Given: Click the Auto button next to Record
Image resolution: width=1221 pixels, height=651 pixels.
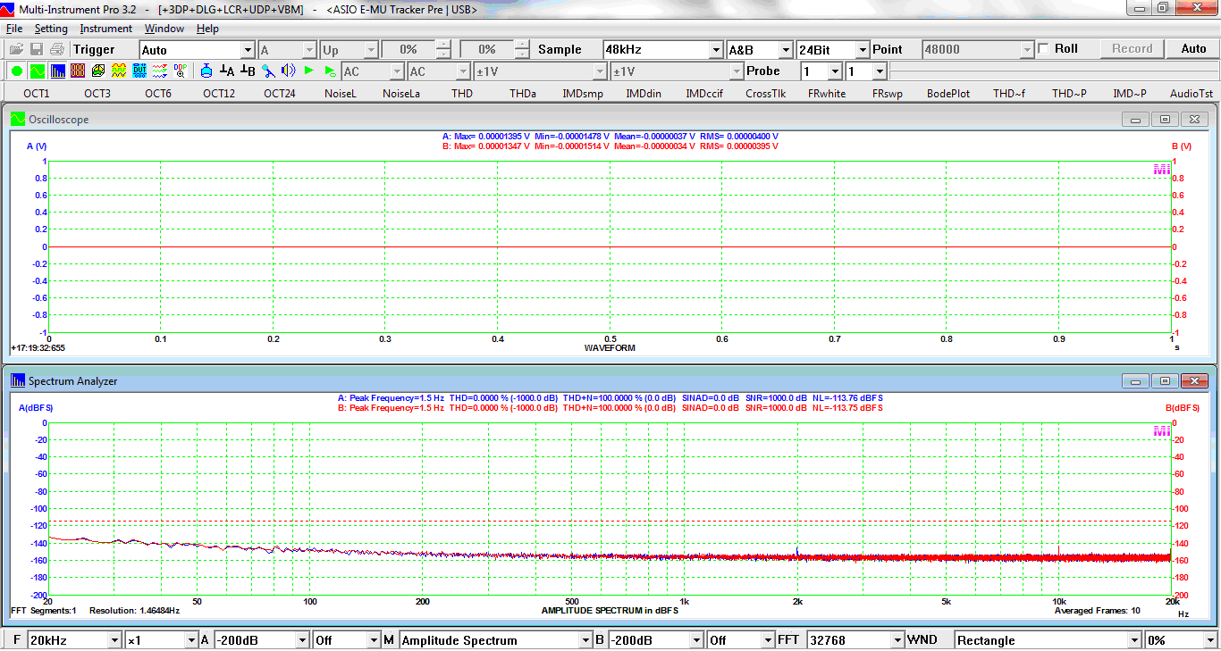Looking at the screenshot, I should pyautogui.click(x=1193, y=49).
